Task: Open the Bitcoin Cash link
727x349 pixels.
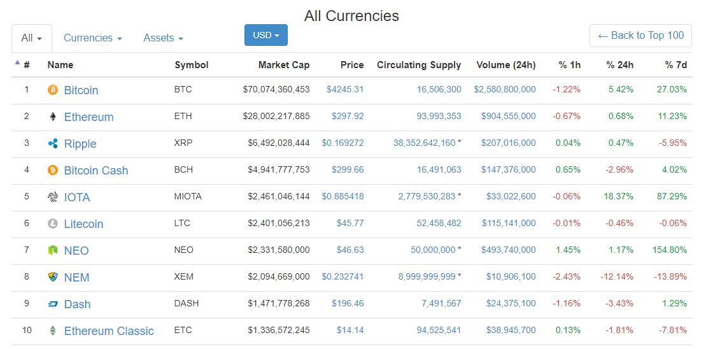Action: (x=96, y=170)
